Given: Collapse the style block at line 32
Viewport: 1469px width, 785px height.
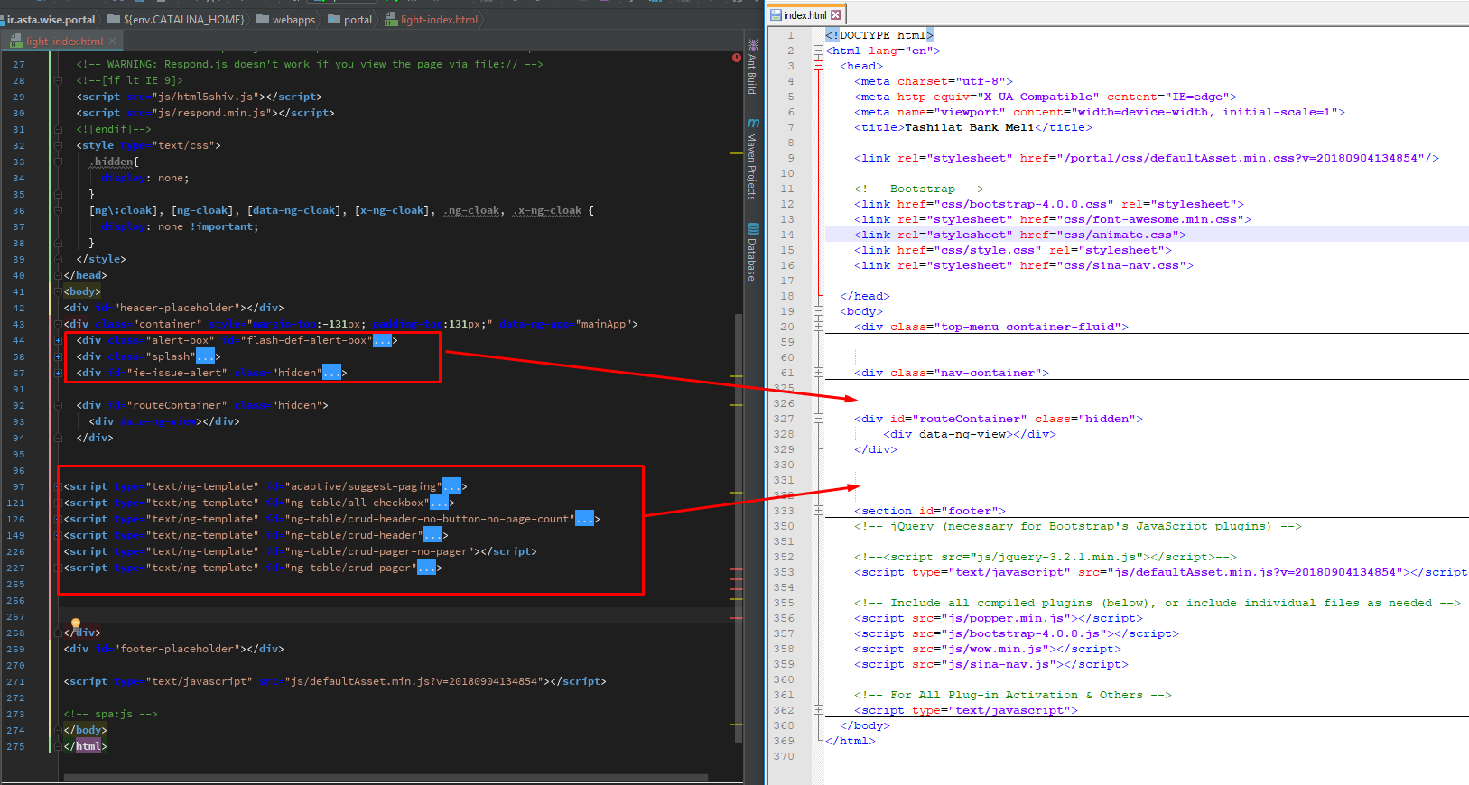Looking at the screenshot, I should coord(58,145).
